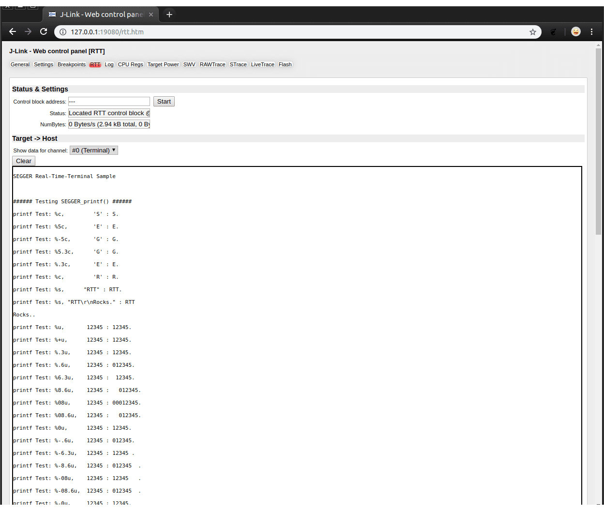
Task: Click 'SEGGER Real-Time-Terminal Sample' line
Action: point(64,176)
